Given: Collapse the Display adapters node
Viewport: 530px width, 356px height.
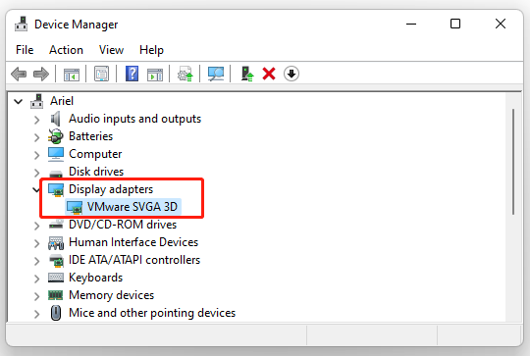Looking at the screenshot, I should [x=36, y=190].
